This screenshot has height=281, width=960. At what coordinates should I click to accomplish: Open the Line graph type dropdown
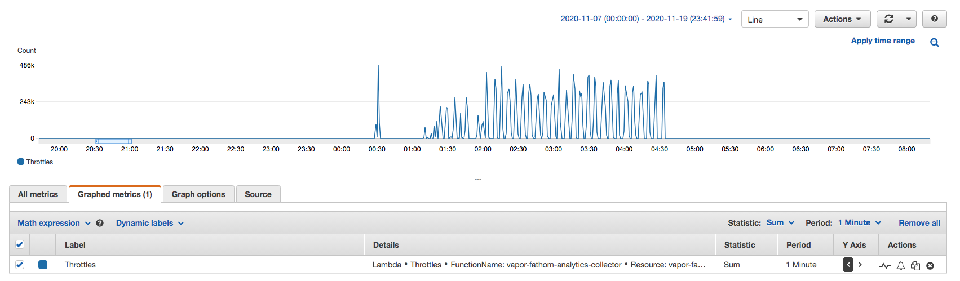point(775,19)
